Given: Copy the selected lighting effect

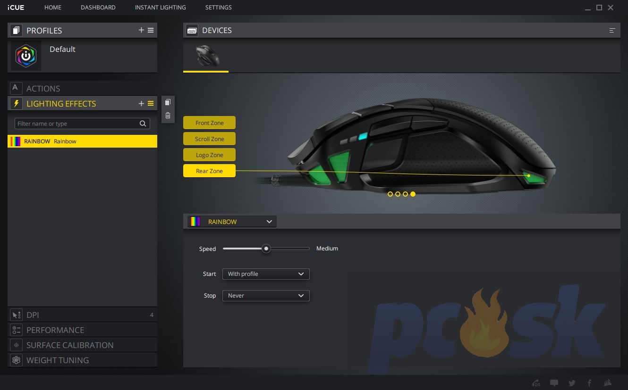Looking at the screenshot, I should [168, 103].
